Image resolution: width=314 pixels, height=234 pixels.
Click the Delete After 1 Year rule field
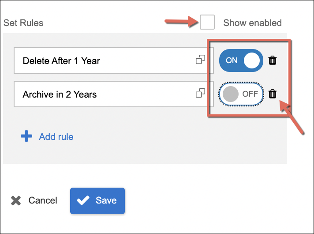pyautogui.click(x=101, y=61)
